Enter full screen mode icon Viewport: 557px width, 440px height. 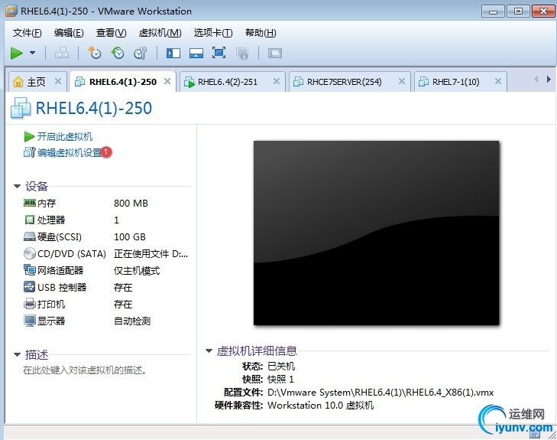point(219,53)
